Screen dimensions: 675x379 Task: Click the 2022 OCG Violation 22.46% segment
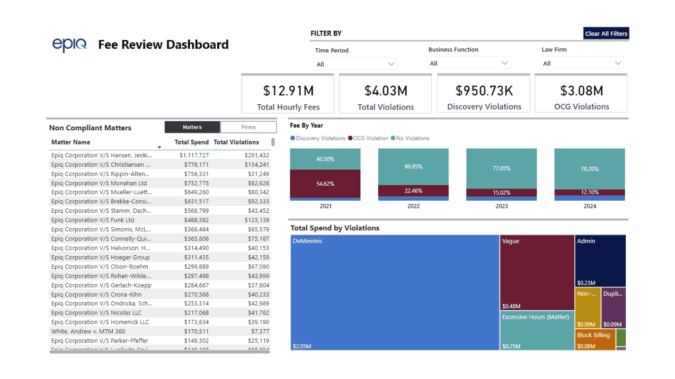(x=413, y=191)
